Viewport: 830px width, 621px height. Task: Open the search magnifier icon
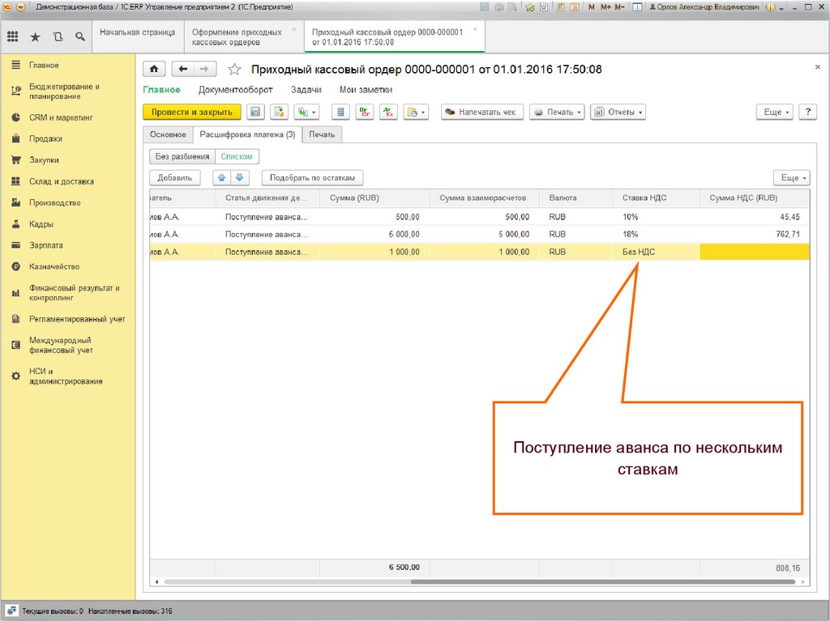click(79, 37)
